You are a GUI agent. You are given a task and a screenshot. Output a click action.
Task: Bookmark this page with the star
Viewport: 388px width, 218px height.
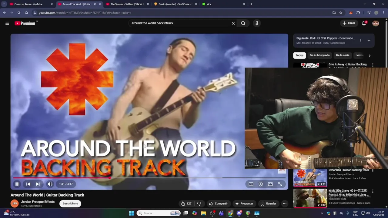pos(341,13)
